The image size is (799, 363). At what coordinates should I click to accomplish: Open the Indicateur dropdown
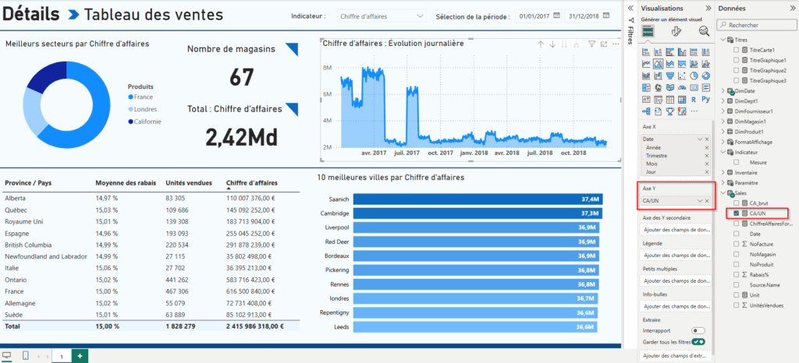tap(382, 16)
